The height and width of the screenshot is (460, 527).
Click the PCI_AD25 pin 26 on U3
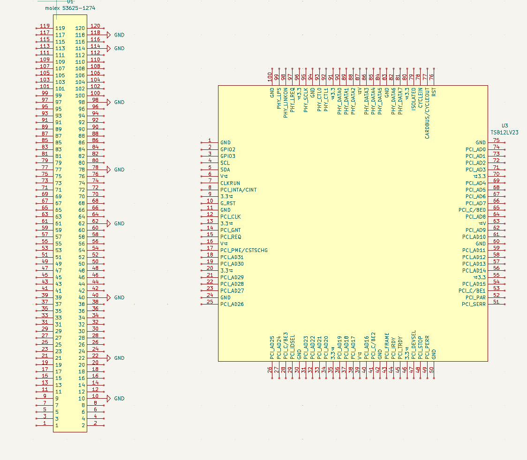coord(271,370)
